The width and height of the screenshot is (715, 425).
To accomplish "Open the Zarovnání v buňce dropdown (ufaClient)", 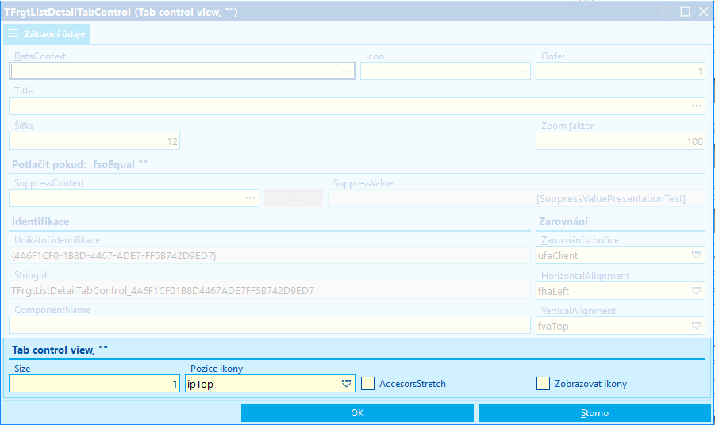I will coord(696,255).
